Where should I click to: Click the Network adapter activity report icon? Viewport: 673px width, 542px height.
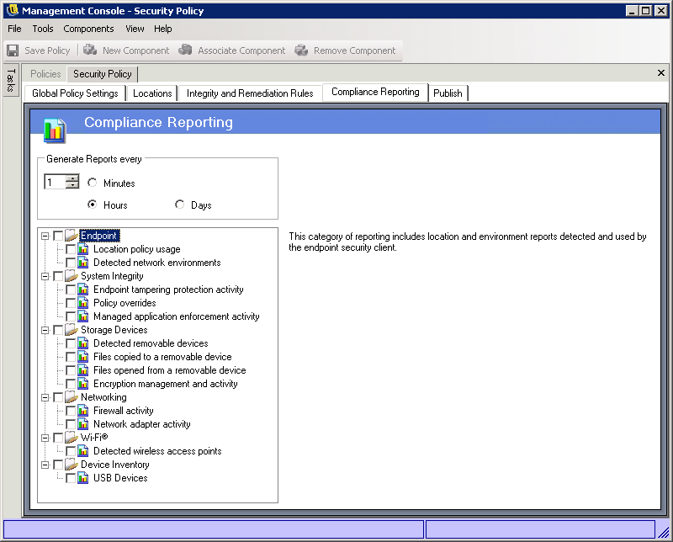click(83, 424)
